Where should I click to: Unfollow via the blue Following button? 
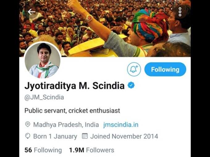[165, 70]
